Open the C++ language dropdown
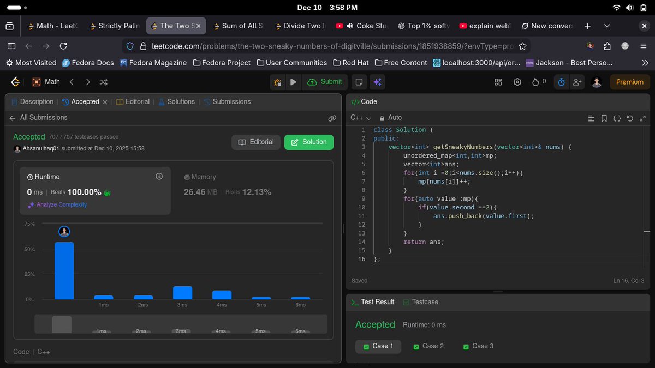Image resolution: width=655 pixels, height=368 pixels. pyautogui.click(x=361, y=118)
